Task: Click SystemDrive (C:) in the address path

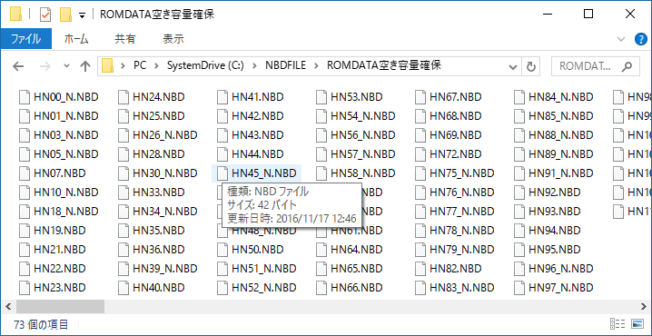Action: point(205,65)
